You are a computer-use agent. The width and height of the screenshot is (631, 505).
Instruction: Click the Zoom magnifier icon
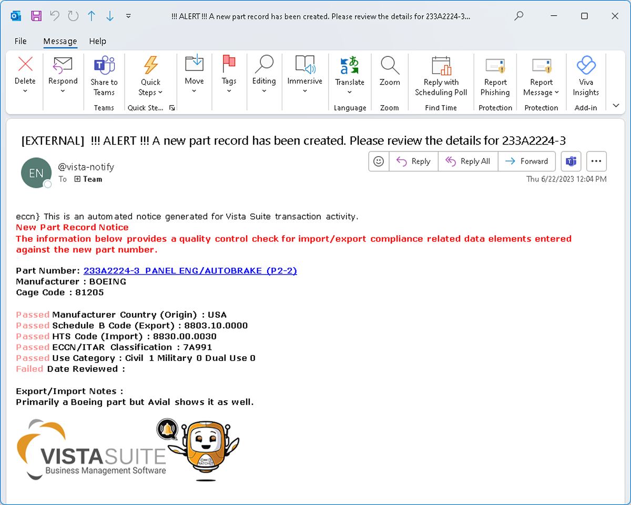tap(390, 65)
